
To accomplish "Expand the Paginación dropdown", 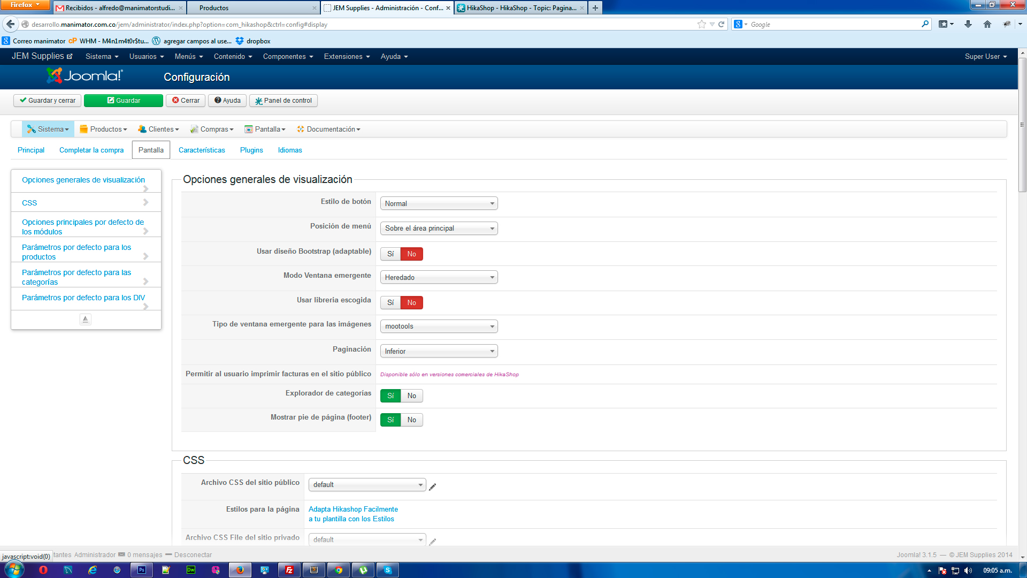I will coord(439,351).
